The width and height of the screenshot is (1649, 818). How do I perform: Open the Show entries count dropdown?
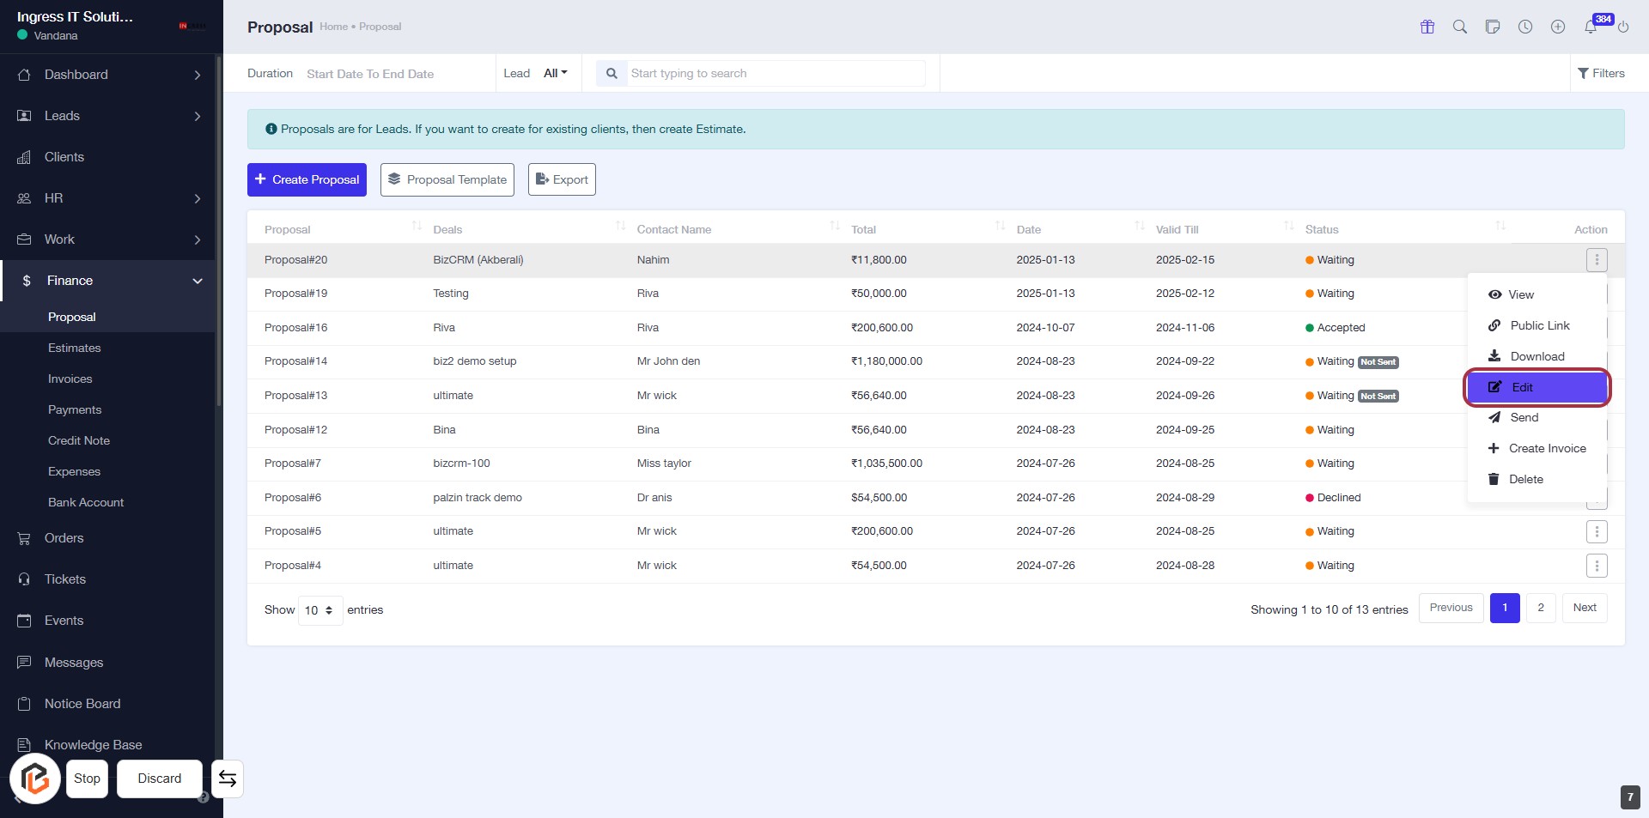click(319, 610)
